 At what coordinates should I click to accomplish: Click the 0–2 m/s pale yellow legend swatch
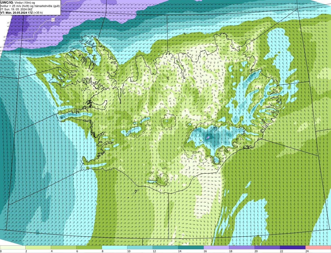[13, 247]
